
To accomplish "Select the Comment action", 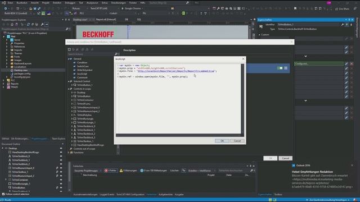I will coord(82,77).
